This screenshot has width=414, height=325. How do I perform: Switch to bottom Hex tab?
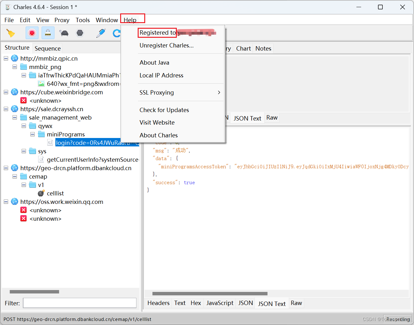196,303
